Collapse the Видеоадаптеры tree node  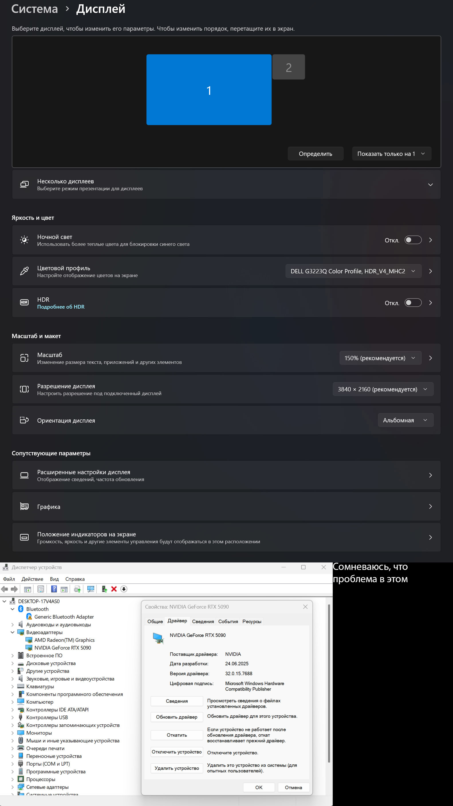click(x=13, y=632)
